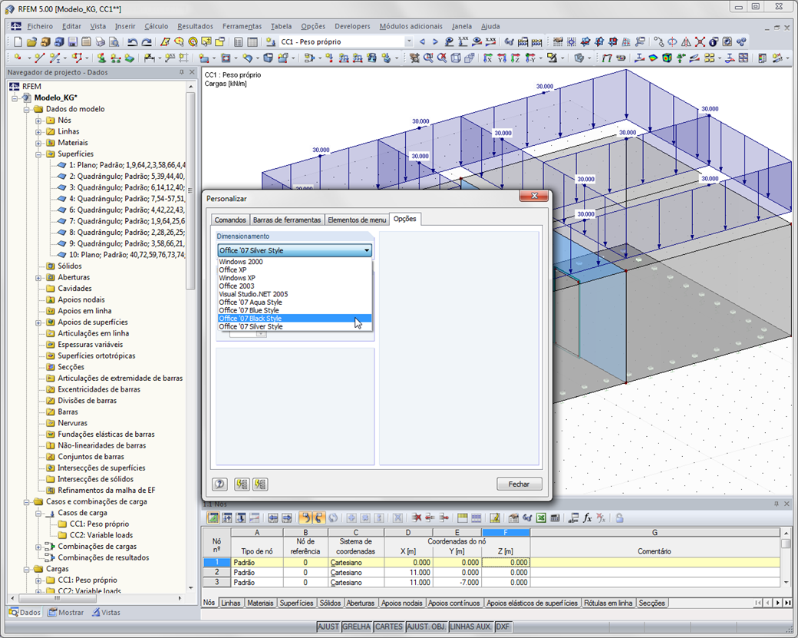
Task: Click the Save file toolbar icon
Action: coord(72,41)
